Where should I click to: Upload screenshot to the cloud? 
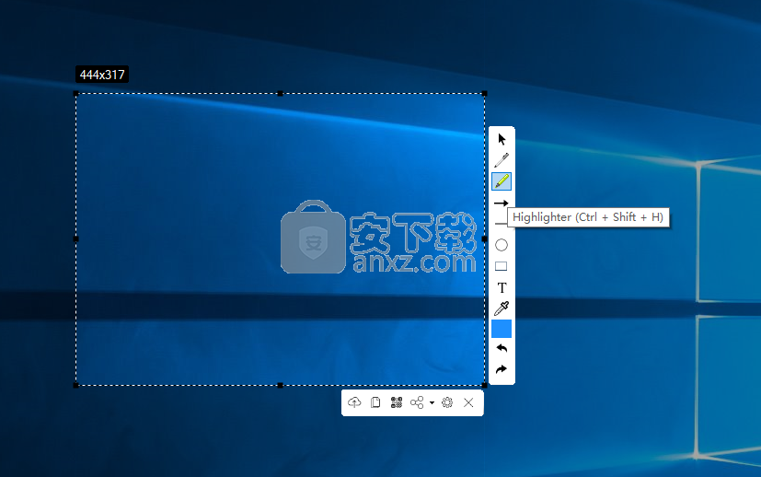click(354, 402)
